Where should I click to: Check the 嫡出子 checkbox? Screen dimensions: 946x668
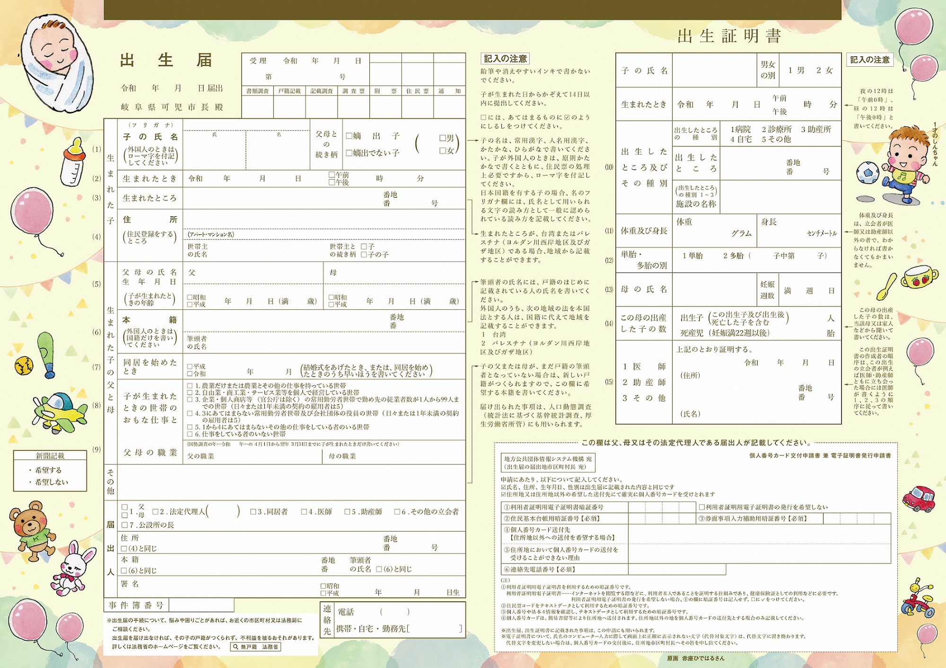[x=349, y=136]
